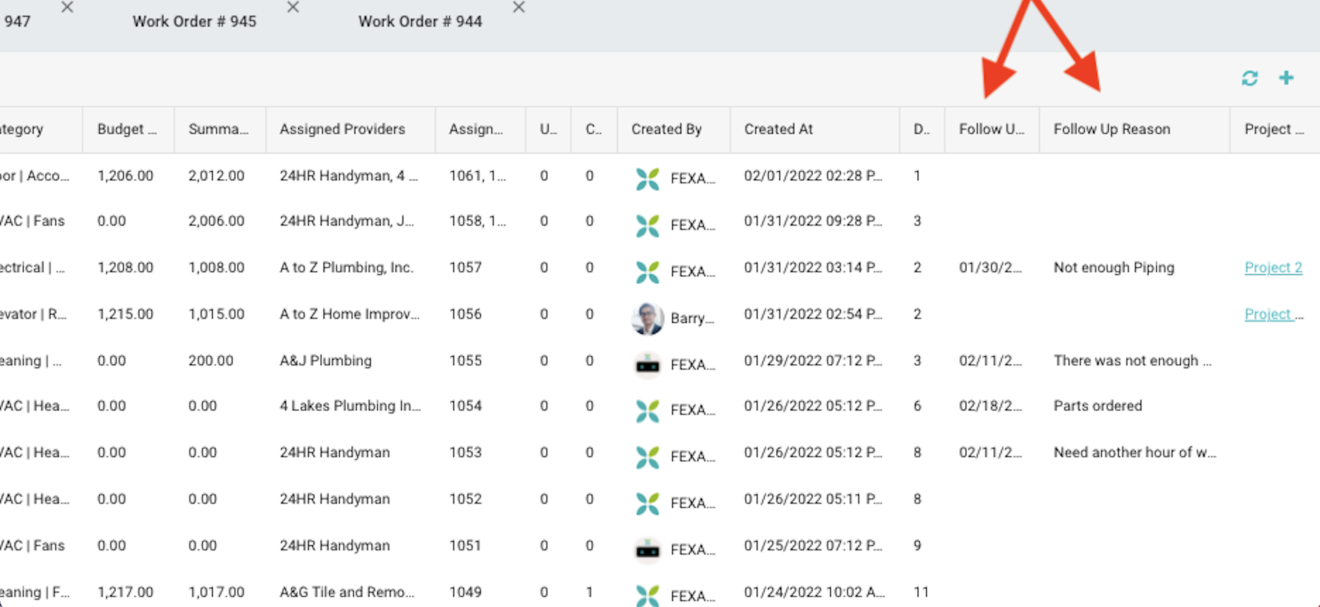Sort by Follow Up Reason column header
The width and height of the screenshot is (1320, 607).
[x=1112, y=129]
